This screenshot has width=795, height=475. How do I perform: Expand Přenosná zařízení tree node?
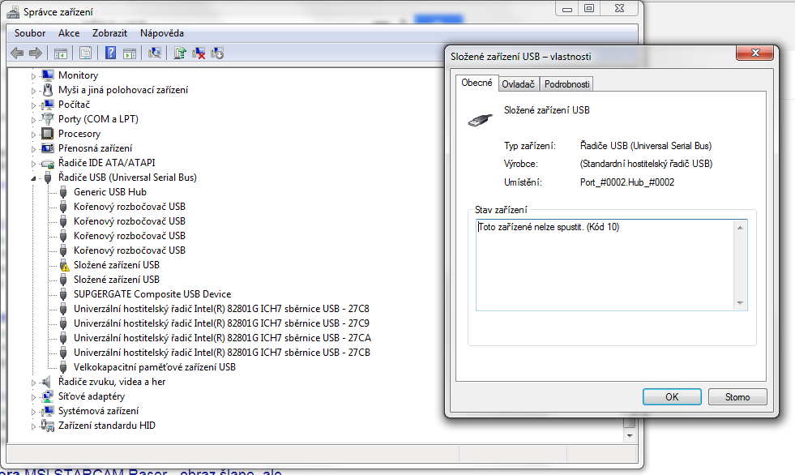point(33,149)
